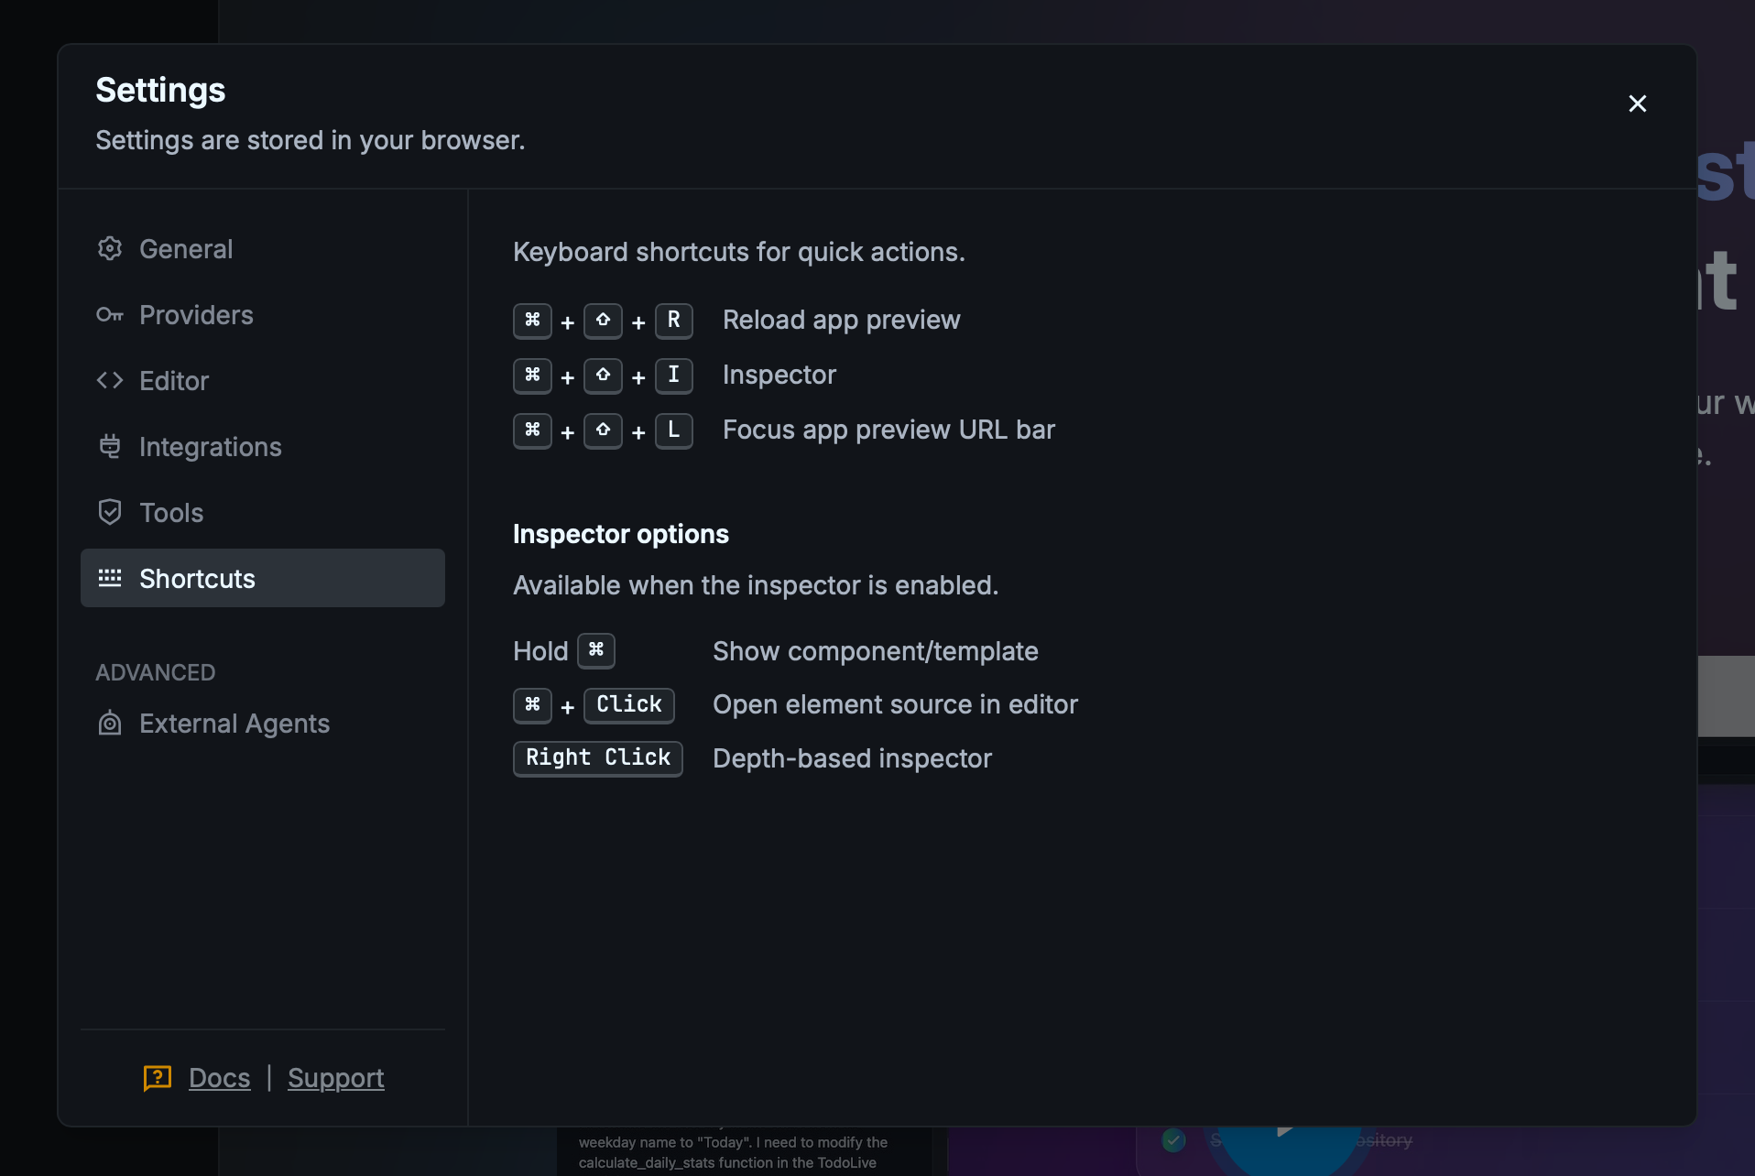Select External Agents under Advanced
The image size is (1755, 1176).
click(234, 724)
